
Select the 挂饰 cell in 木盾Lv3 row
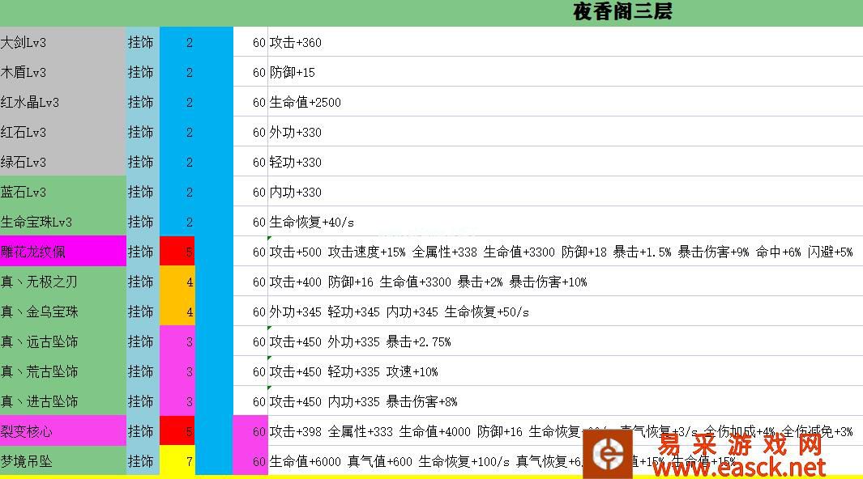coord(142,72)
